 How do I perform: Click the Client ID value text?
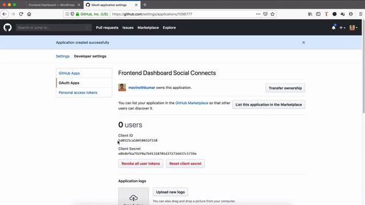138,141
